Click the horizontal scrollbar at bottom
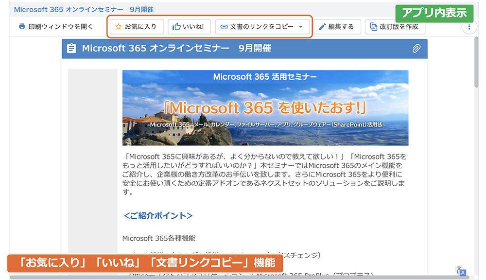 pos(239,278)
